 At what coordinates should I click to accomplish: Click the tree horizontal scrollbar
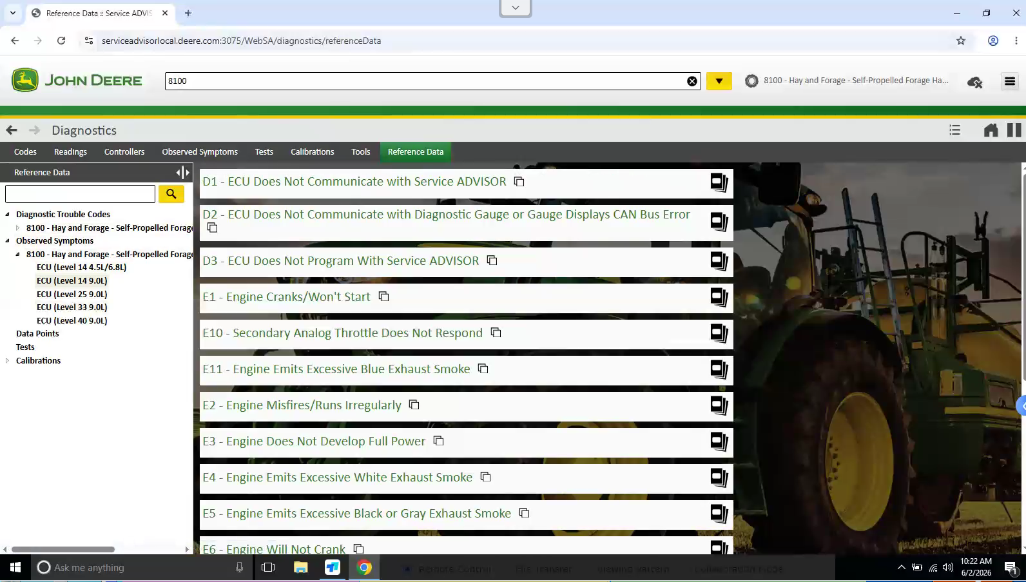[x=63, y=550]
